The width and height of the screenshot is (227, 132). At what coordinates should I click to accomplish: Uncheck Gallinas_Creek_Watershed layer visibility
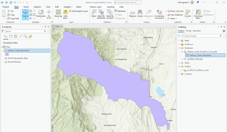6,51
